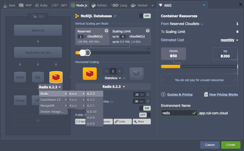Increase node count with plus button
The width and height of the screenshot is (244, 151).
pyautogui.click(x=119, y=71)
